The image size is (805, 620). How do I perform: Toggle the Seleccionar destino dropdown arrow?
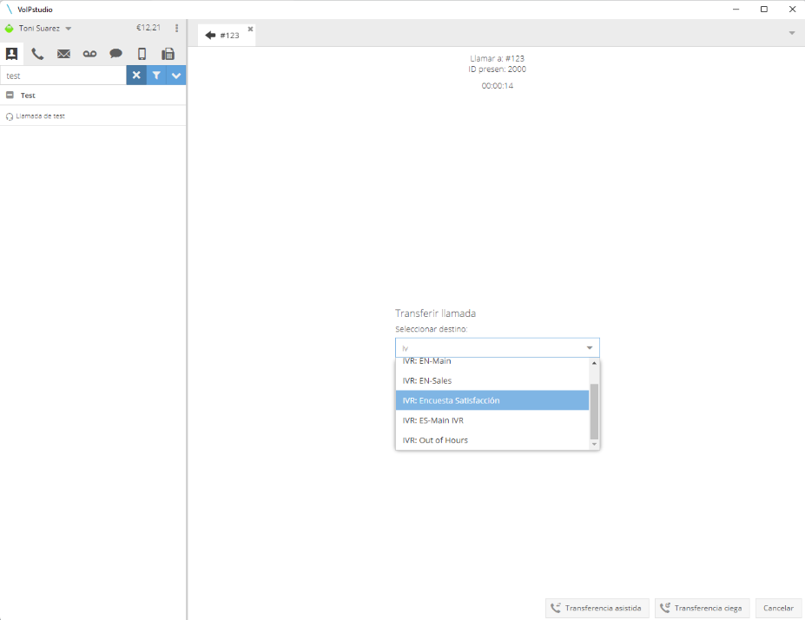[x=590, y=348]
